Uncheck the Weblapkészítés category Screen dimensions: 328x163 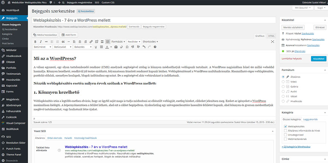(x=285, y=127)
